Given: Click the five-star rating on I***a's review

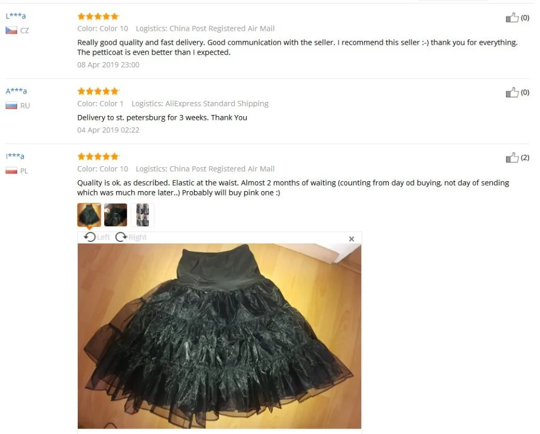Looking at the screenshot, I should click(x=98, y=157).
